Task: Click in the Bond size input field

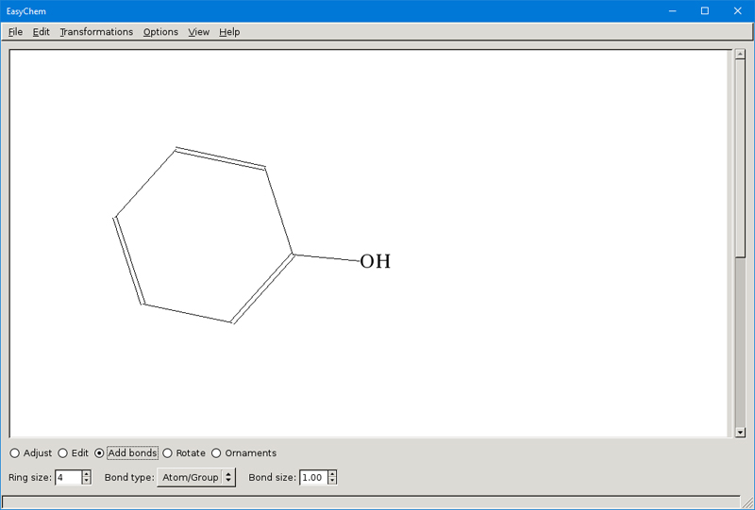Action: point(312,478)
